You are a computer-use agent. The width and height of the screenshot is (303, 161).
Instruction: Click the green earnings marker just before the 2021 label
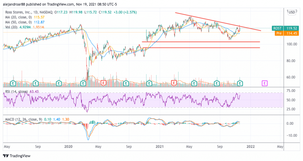(149, 83)
